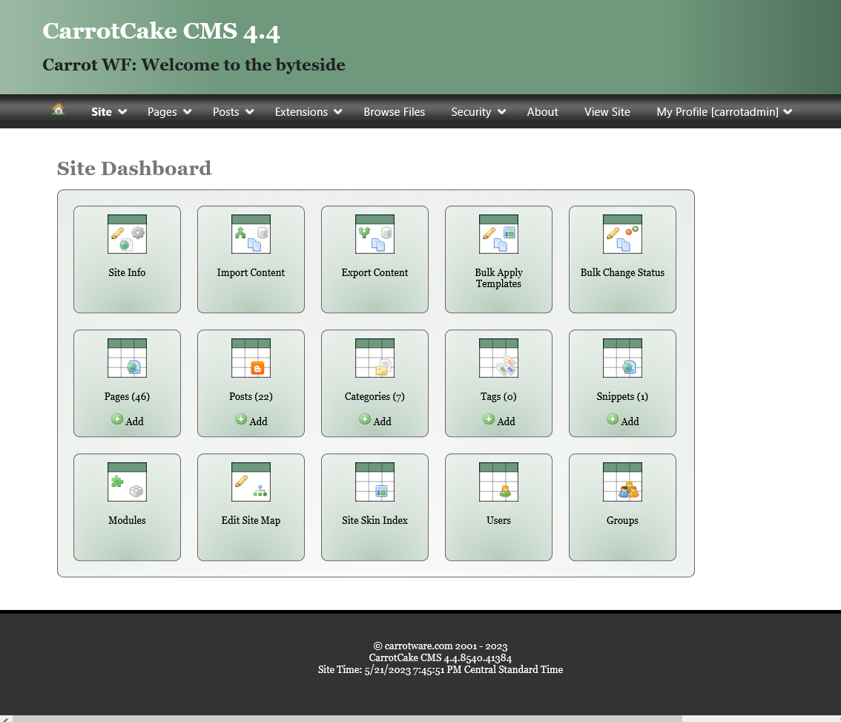The image size is (841, 722).
Task: Click Add link under Posts (22)
Action: tap(259, 421)
